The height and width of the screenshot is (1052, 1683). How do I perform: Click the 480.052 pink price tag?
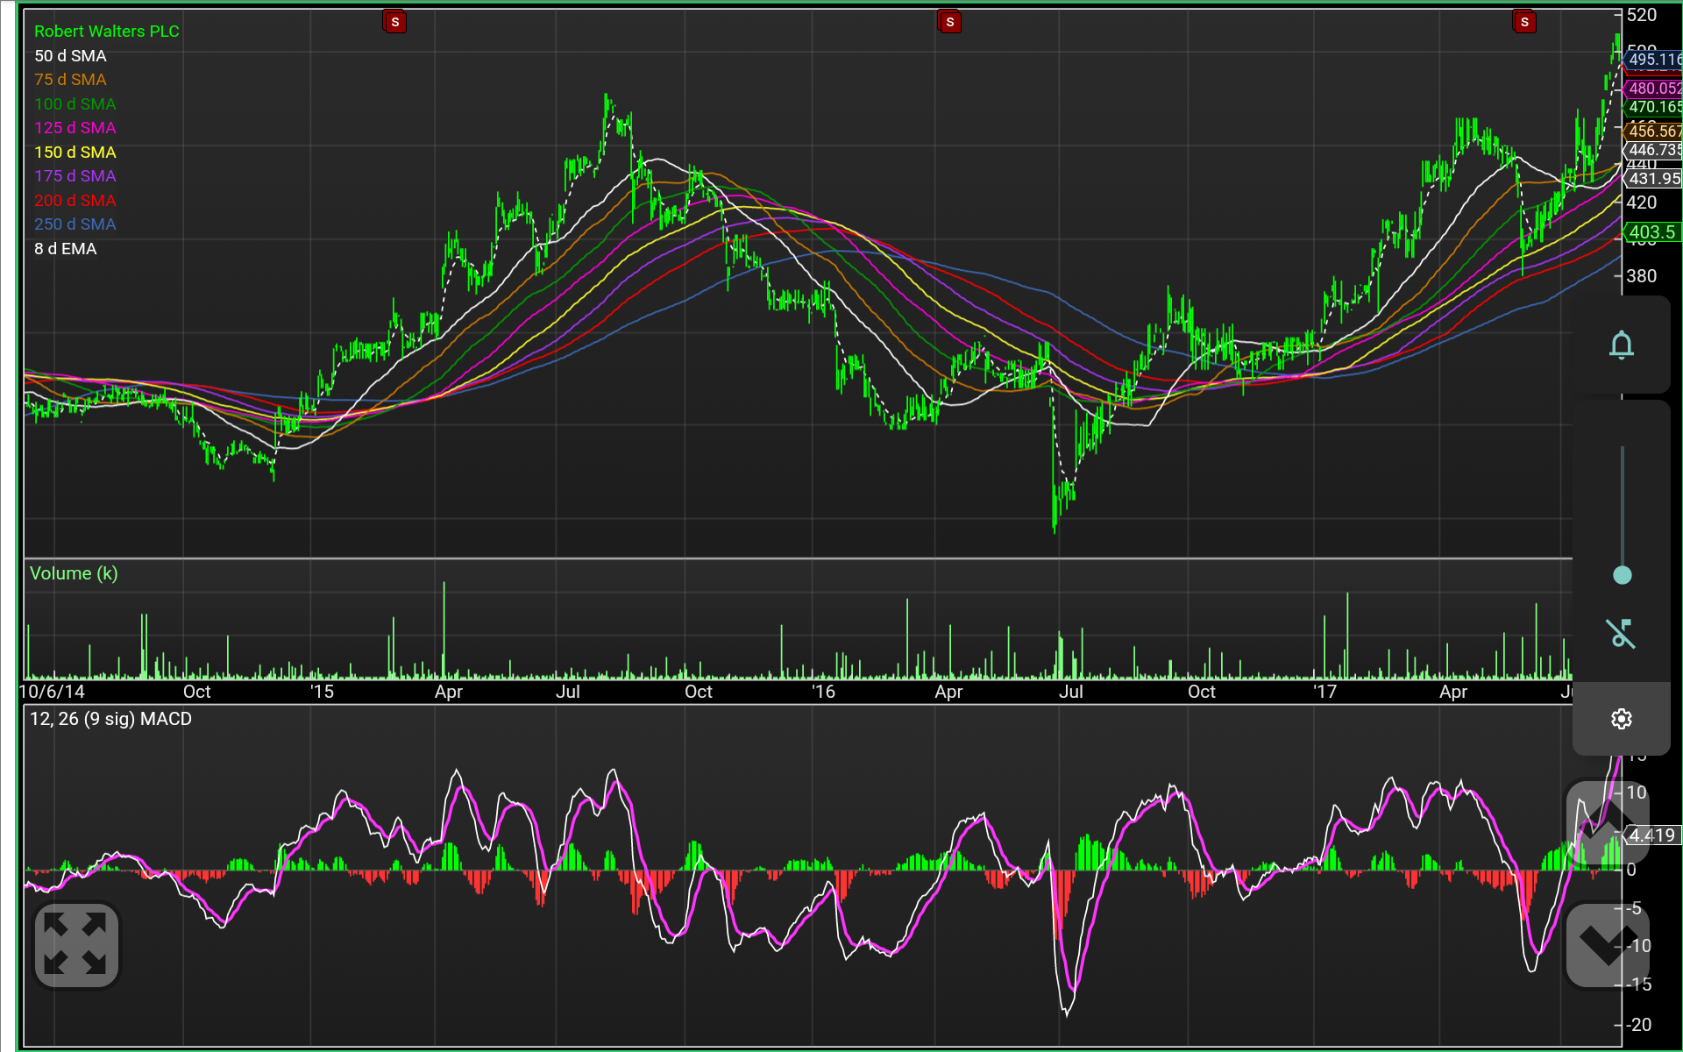coord(1652,88)
